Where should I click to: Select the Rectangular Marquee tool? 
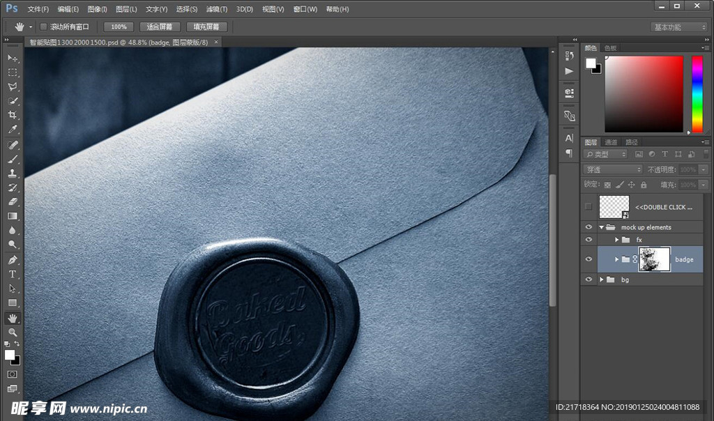click(x=13, y=72)
